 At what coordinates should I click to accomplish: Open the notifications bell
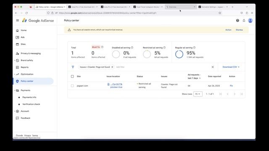(x=244, y=21)
